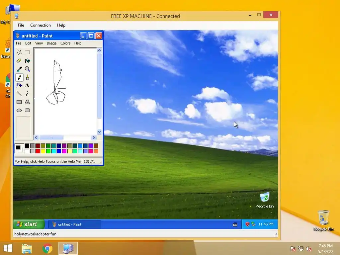The height and width of the screenshot is (255, 340).
Task: Select the Rounded Rectangle tool
Action: (x=27, y=110)
